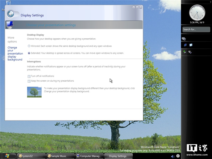Click the back arrow in Display Settings
Screen dimensions: 212x159
[x=11, y=14]
